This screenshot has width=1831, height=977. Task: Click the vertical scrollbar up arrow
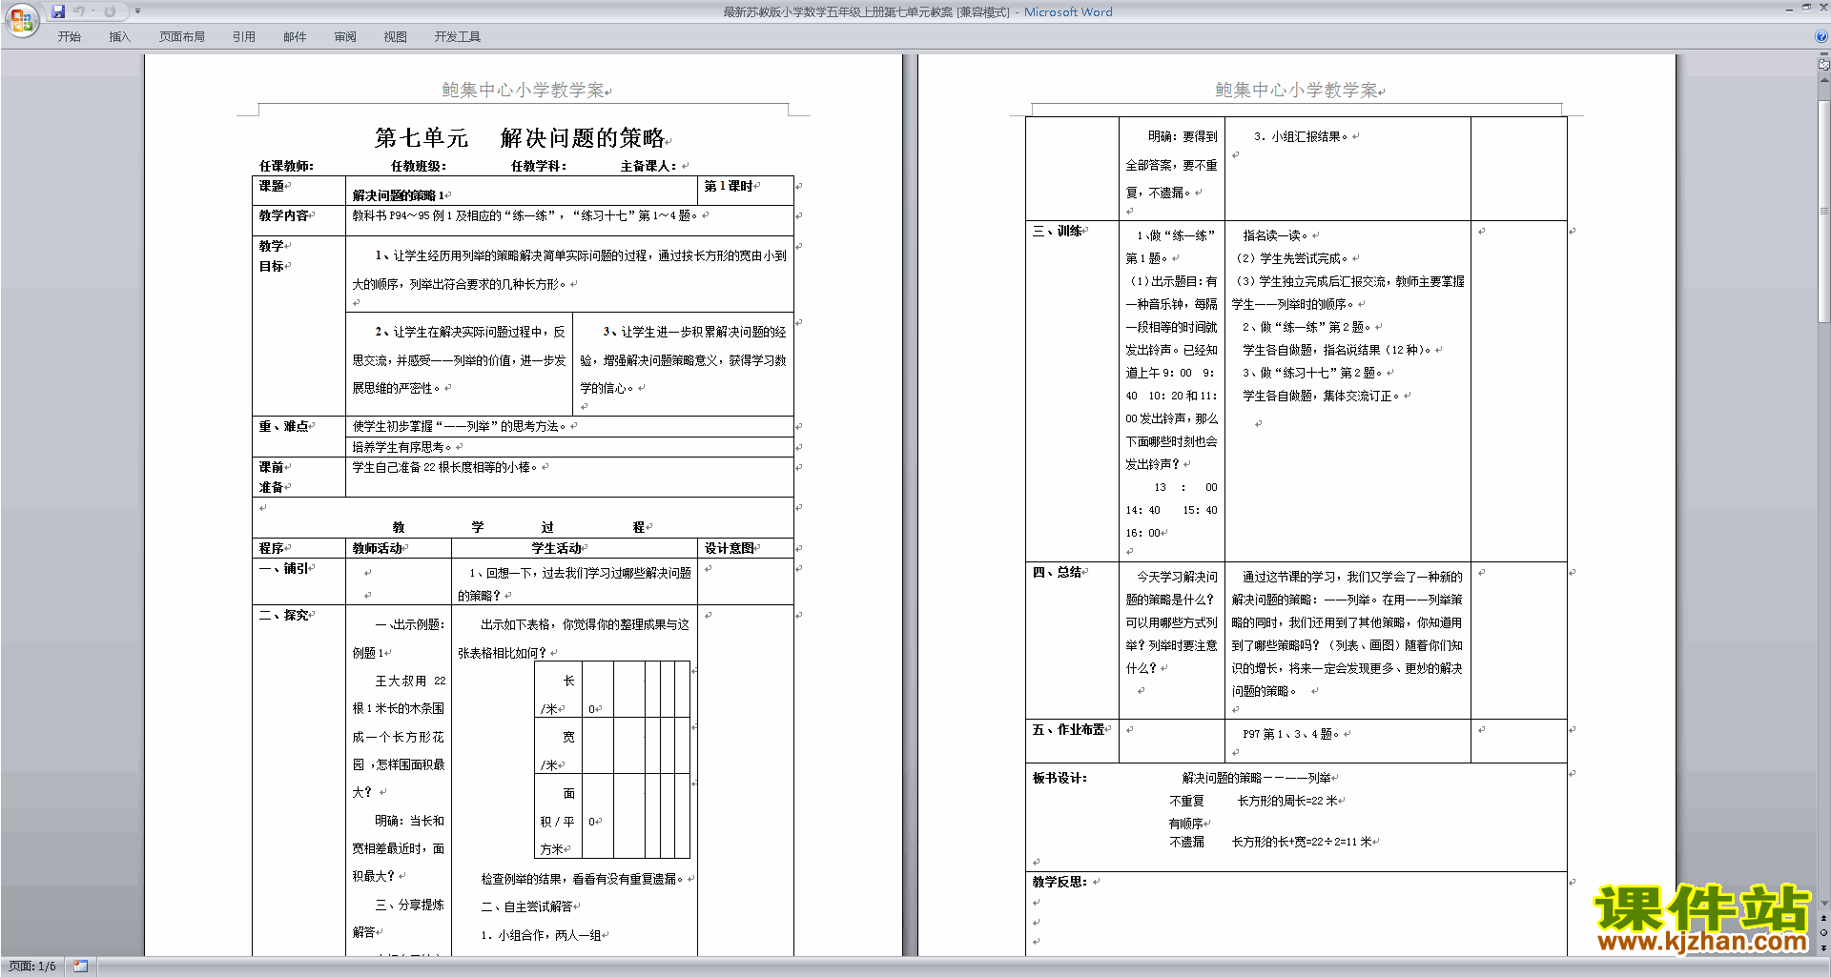[1824, 80]
